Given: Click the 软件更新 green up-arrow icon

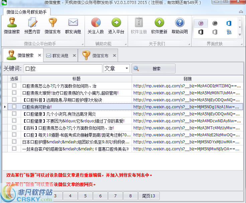Looking at the screenshot, I should point(159,22).
